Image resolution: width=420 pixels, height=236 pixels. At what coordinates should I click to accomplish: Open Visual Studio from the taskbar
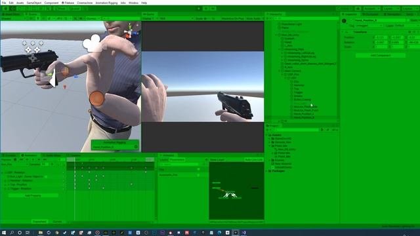point(243,233)
